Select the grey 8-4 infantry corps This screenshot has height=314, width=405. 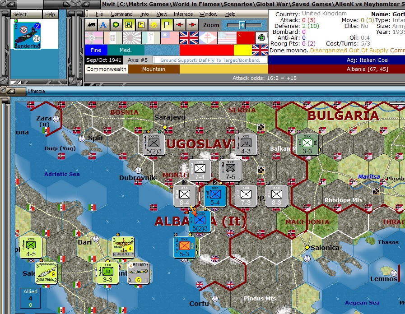pos(184,196)
